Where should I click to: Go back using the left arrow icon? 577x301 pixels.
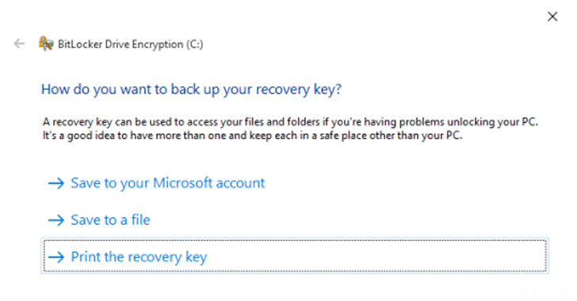point(19,44)
